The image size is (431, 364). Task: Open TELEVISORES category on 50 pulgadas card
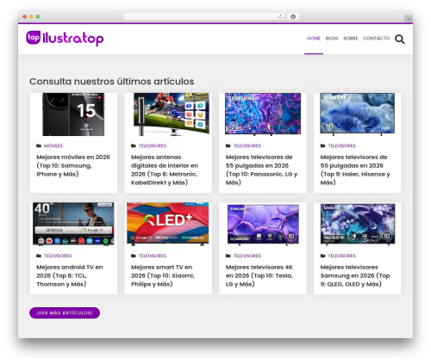342,145
